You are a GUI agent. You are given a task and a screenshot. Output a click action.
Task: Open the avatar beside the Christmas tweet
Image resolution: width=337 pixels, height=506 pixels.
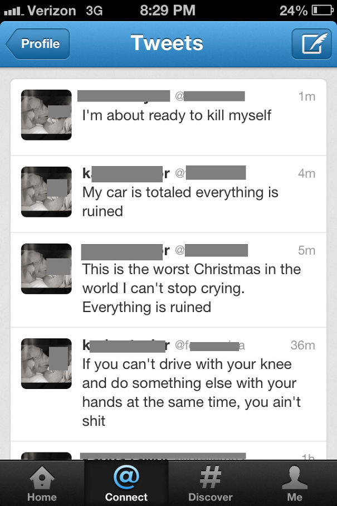click(x=46, y=269)
